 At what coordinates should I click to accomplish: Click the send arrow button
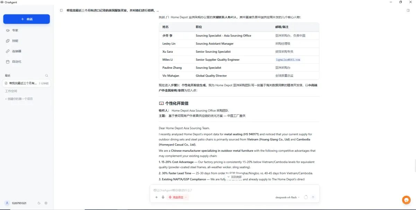click(x=313, y=197)
